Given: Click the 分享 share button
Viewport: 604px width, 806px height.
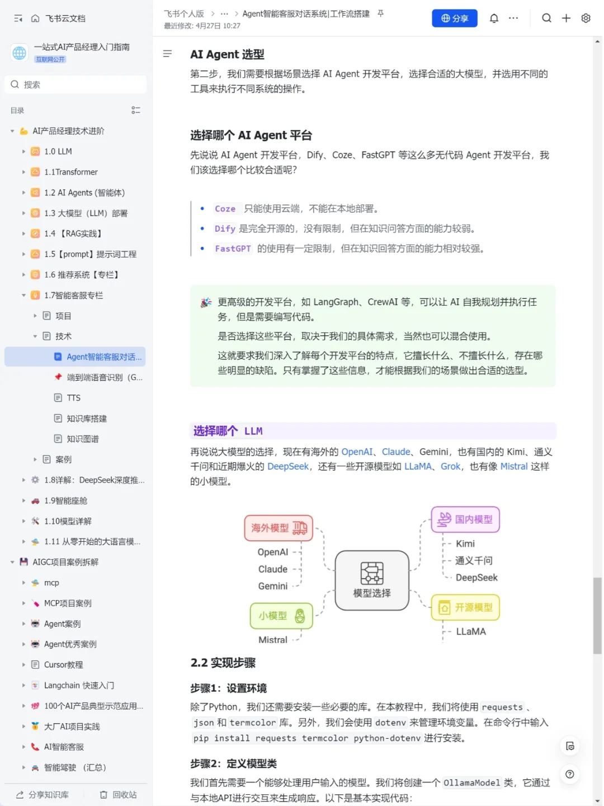Looking at the screenshot, I should click(x=455, y=18).
